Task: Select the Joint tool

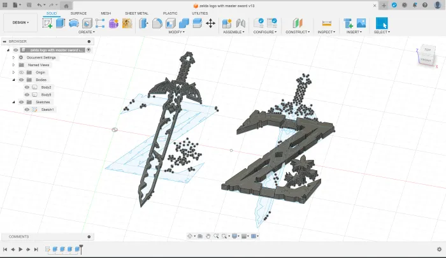Action: pos(241,24)
